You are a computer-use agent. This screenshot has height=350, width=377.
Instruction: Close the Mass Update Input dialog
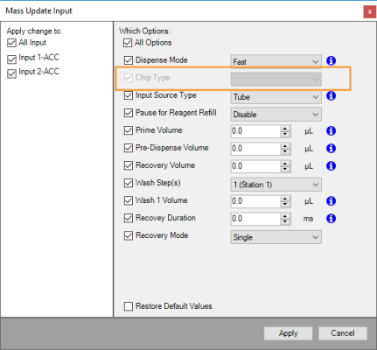coord(369,12)
